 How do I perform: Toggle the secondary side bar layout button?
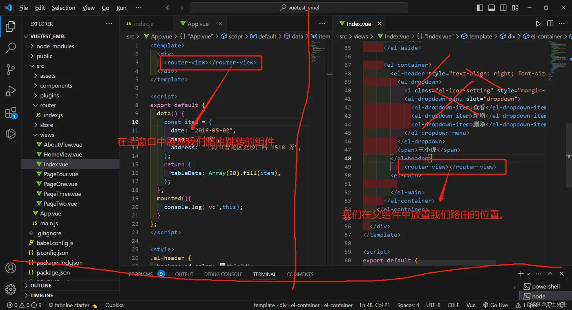tap(503, 8)
